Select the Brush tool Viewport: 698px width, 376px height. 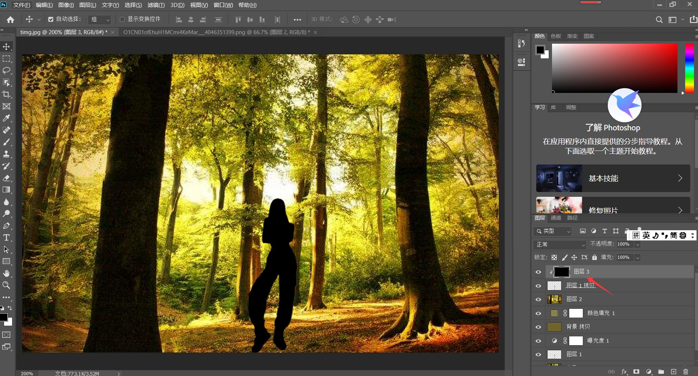(x=7, y=142)
